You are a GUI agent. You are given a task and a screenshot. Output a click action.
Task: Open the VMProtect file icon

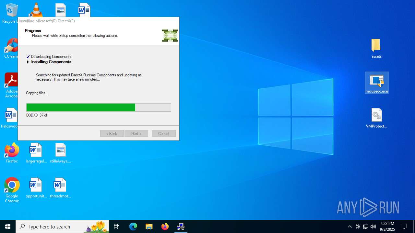376,118
